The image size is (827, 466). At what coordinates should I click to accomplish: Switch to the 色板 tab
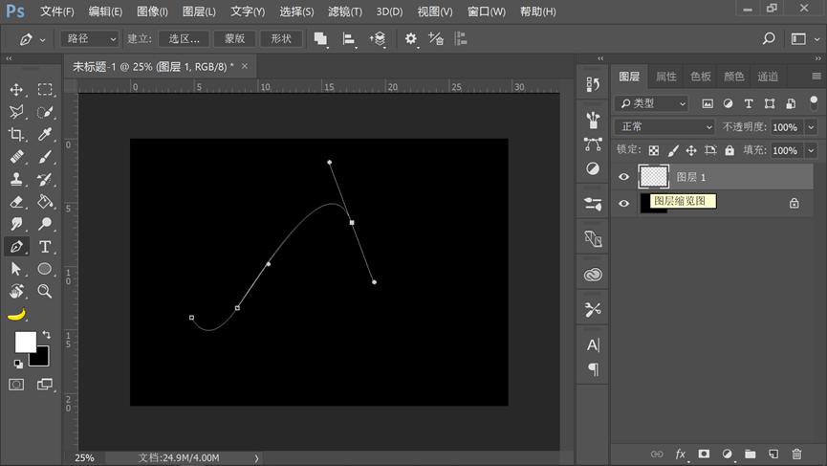click(701, 77)
